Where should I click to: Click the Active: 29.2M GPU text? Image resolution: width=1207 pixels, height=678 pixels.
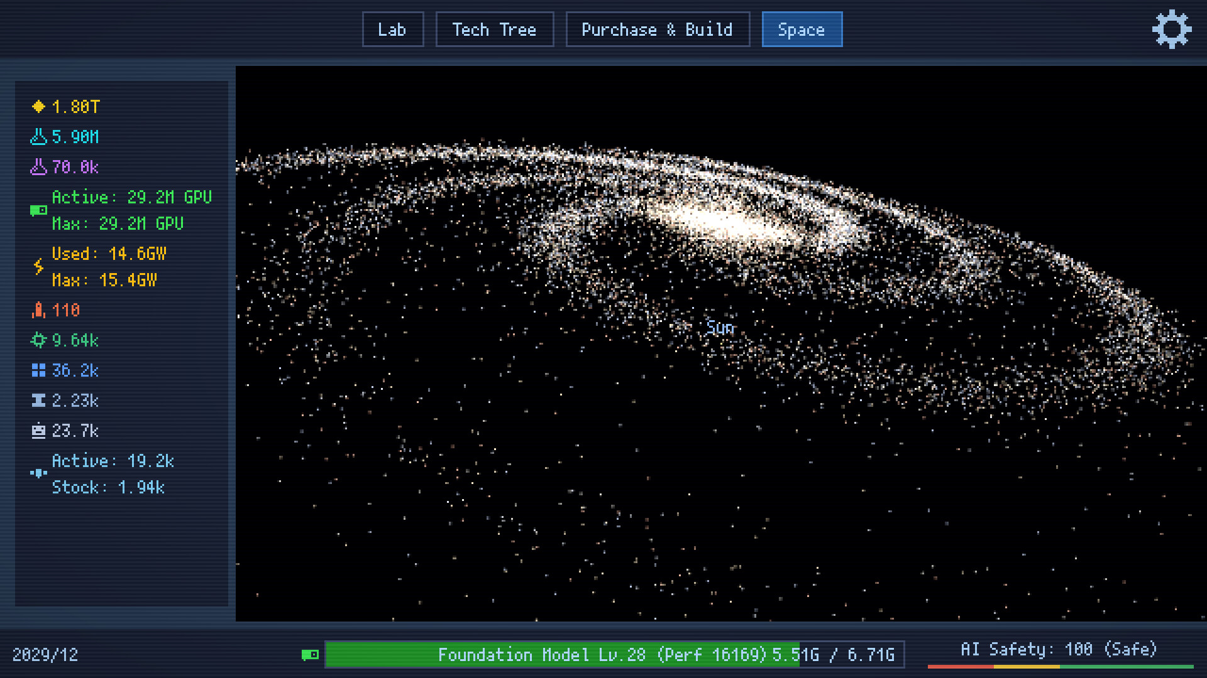tap(132, 197)
